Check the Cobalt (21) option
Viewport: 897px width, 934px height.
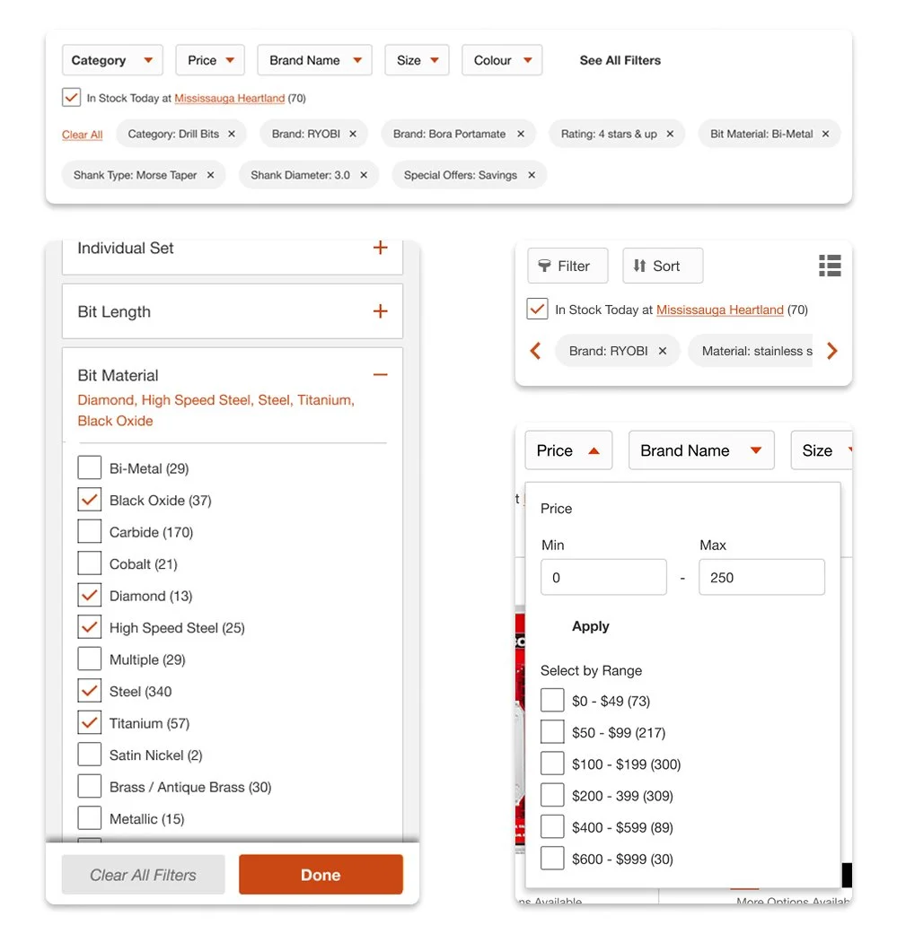pyautogui.click(x=90, y=563)
